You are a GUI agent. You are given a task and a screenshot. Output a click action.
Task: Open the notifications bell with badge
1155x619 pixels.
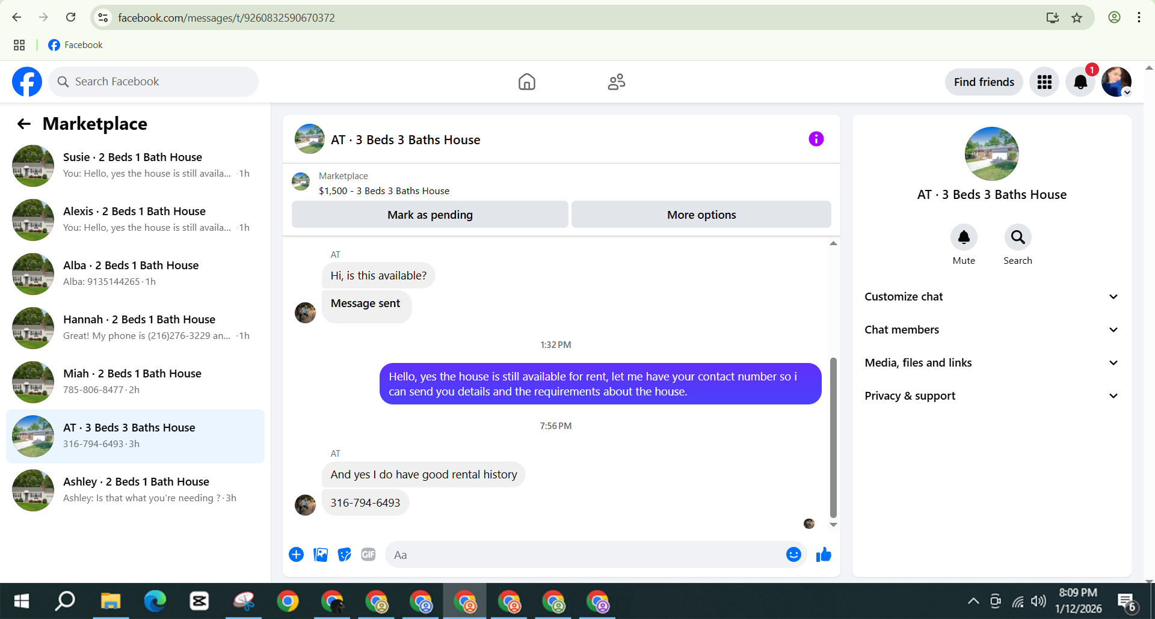click(x=1080, y=82)
